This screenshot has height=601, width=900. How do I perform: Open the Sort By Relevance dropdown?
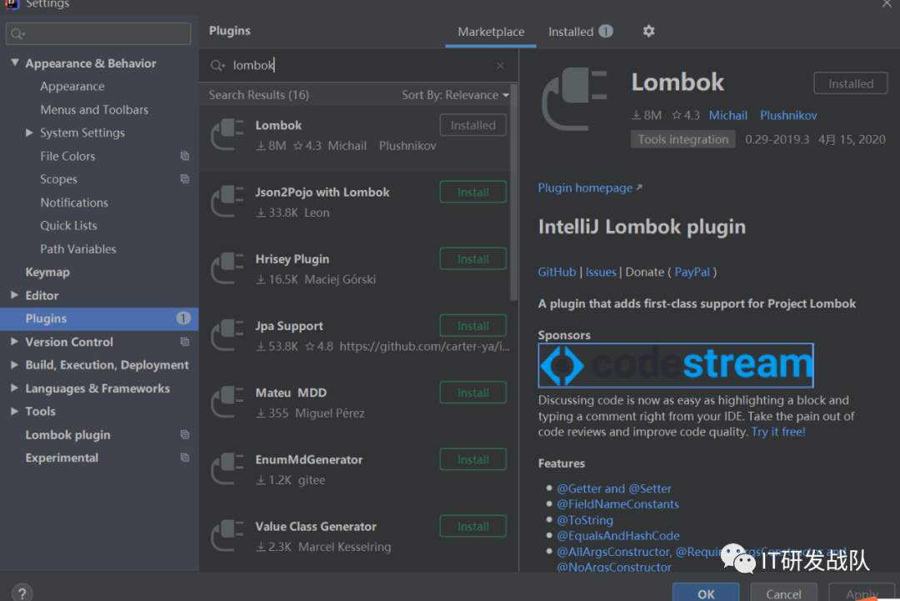tap(455, 95)
